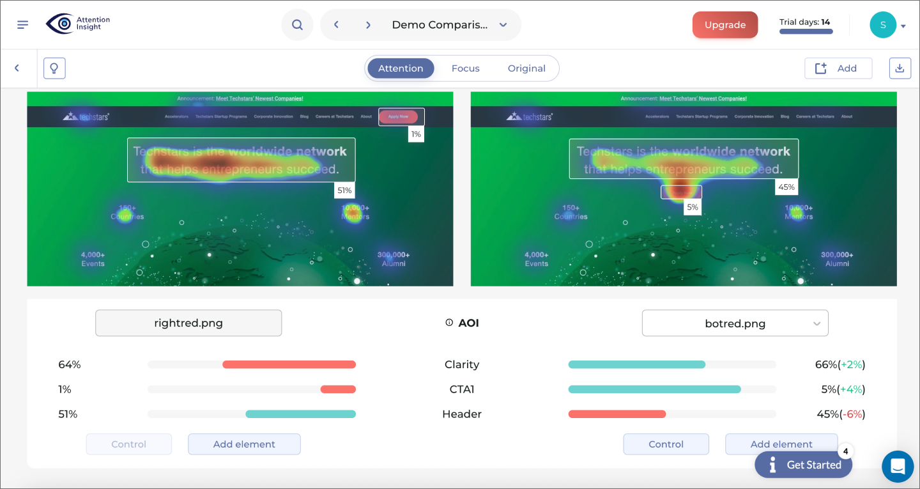Open the Get Started guide

click(x=803, y=465)
